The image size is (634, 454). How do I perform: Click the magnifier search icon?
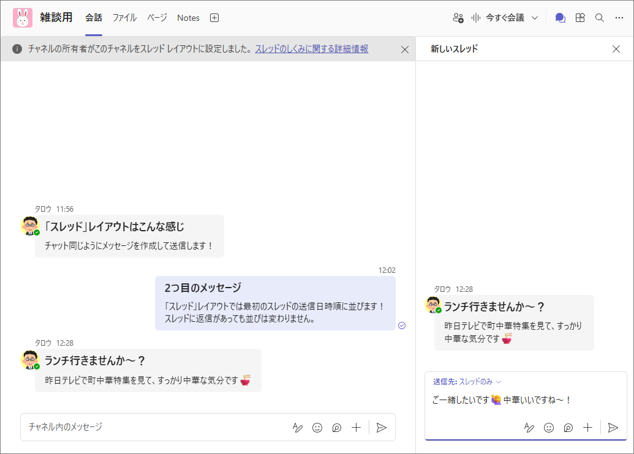pyautogui.click(x=600, y=18)
